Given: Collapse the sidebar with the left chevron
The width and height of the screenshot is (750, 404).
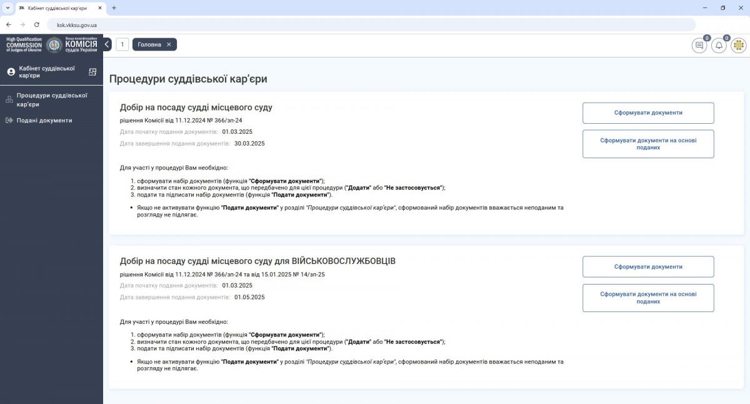Looking at the screenshot, I should [x=107, y=44].
